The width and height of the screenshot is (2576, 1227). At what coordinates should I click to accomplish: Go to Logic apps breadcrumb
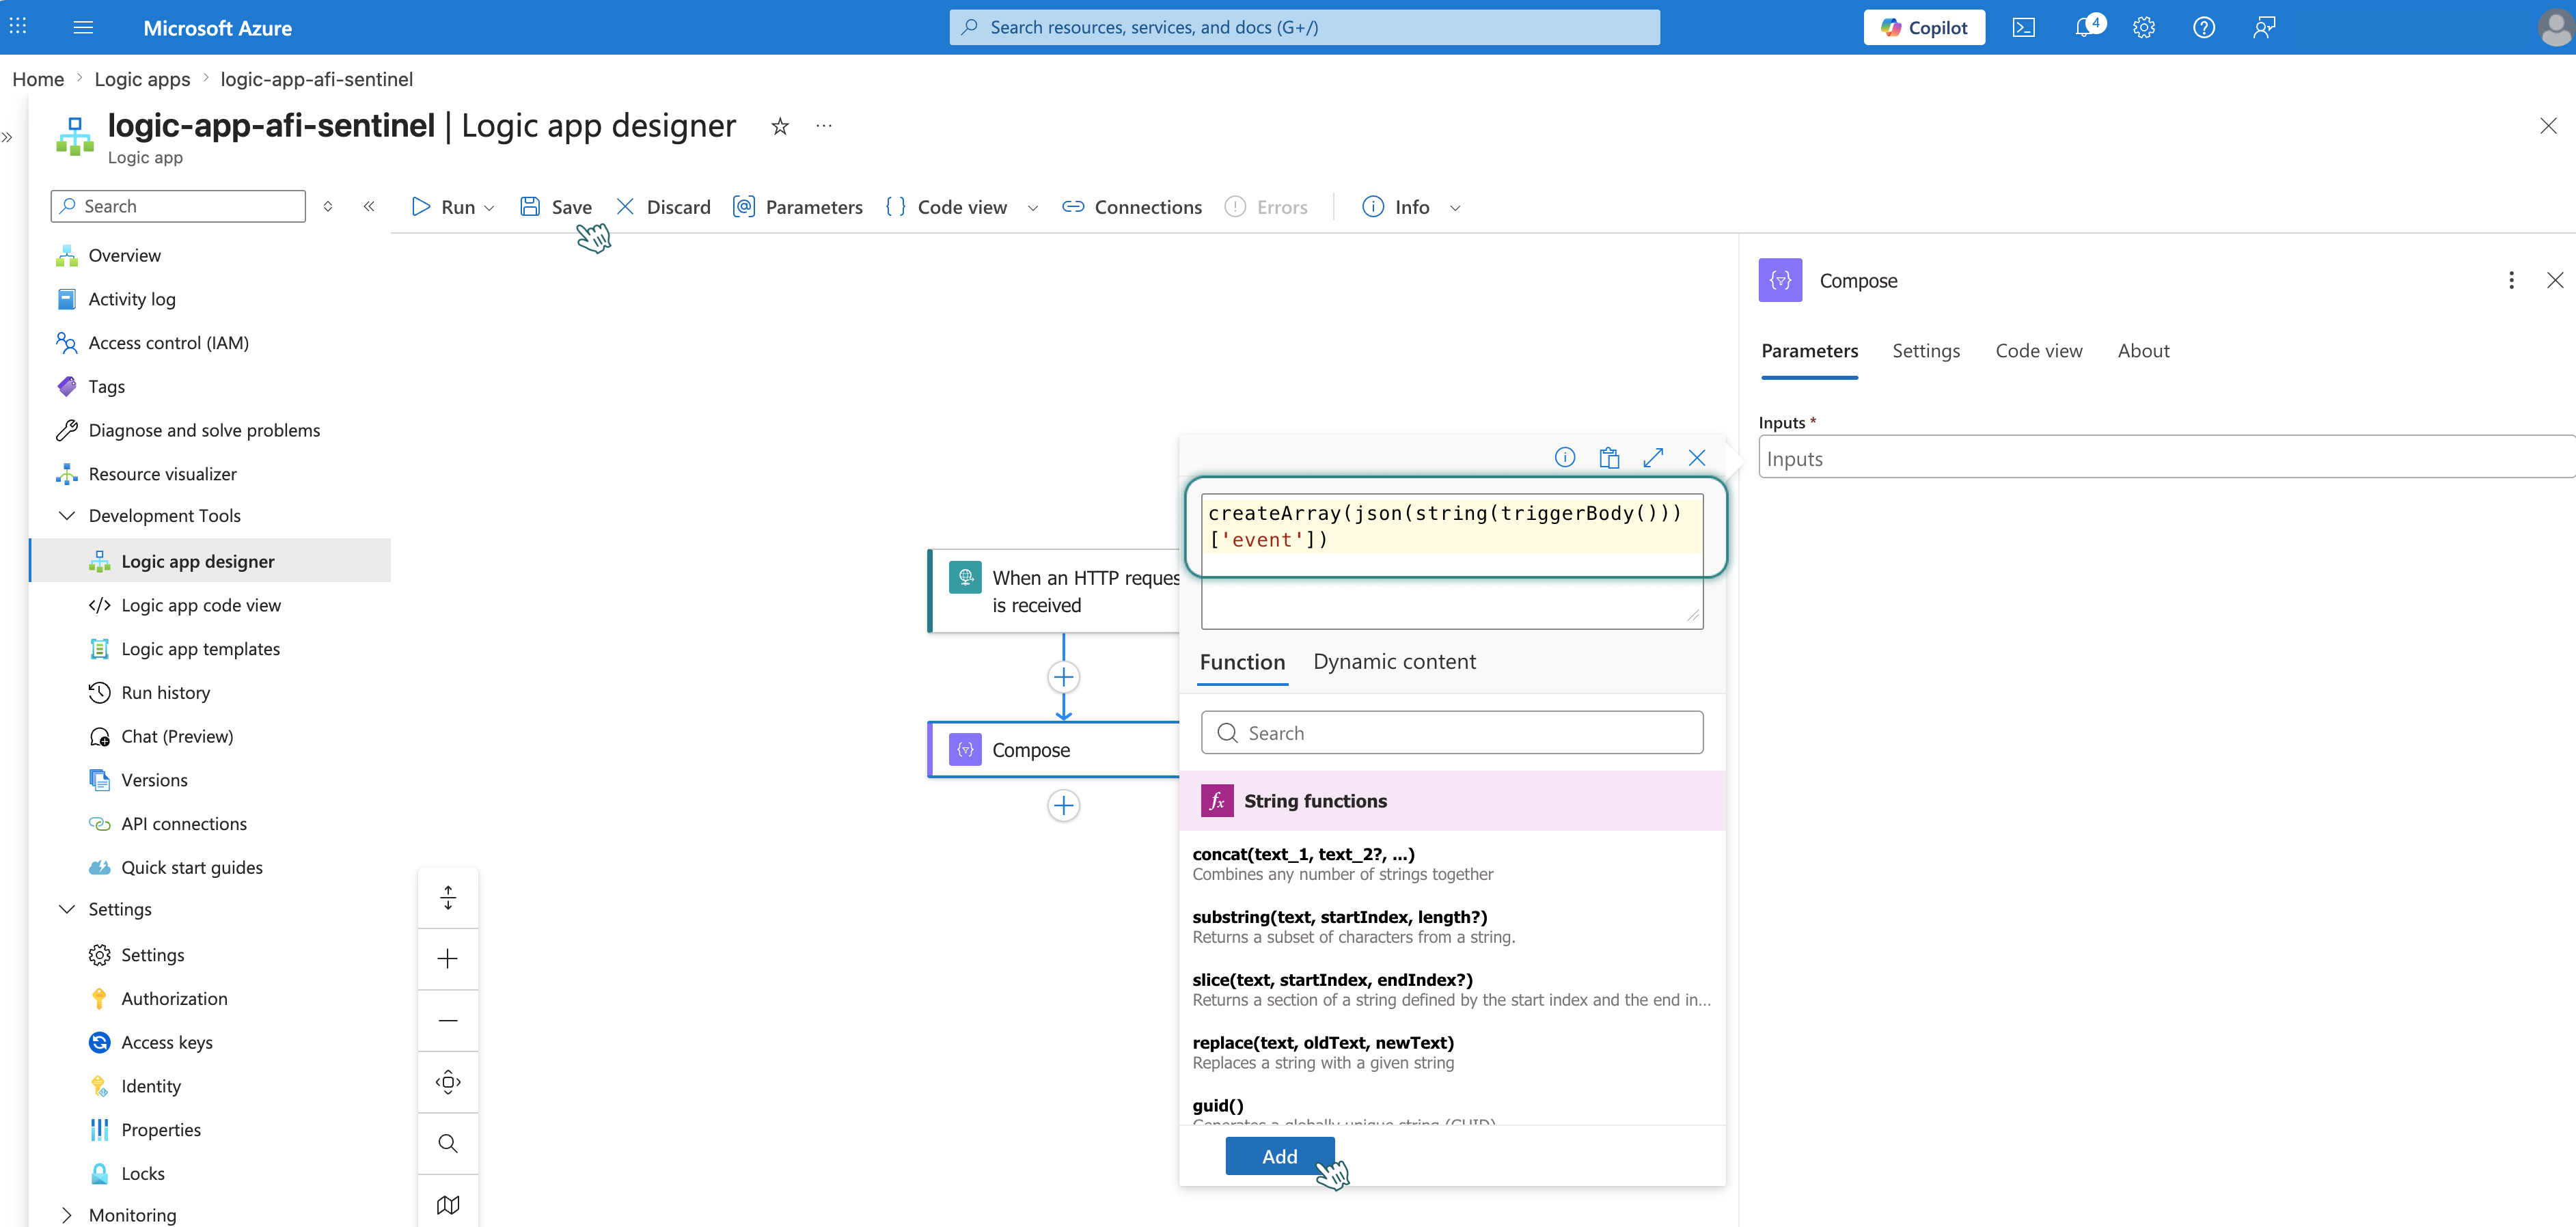pos(142,79)
